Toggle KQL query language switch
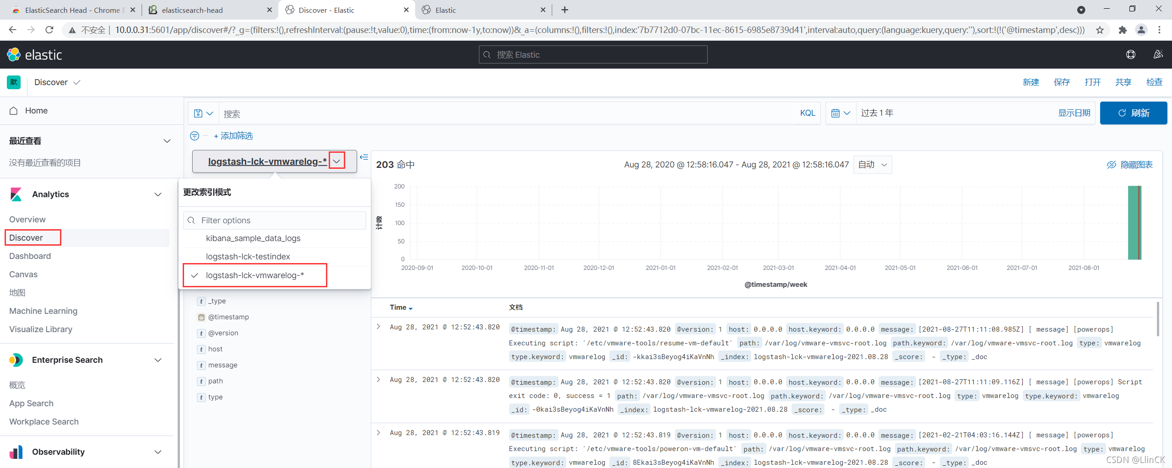 point(808,113)
